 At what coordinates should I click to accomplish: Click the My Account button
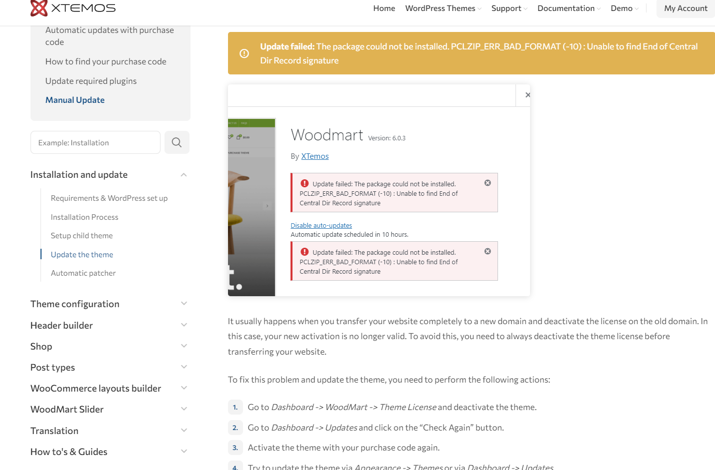pos(685,8)
